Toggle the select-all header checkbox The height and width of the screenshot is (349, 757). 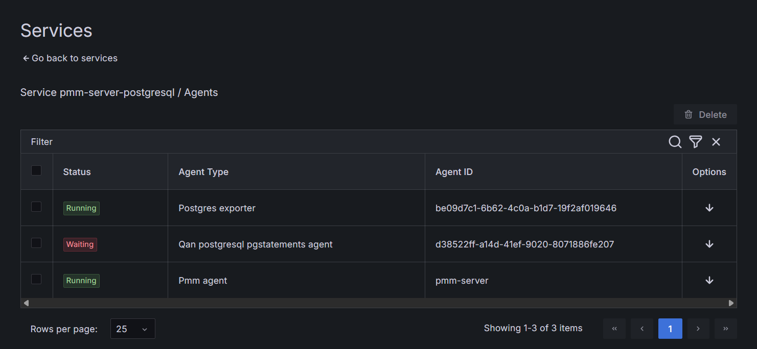click(36, 170)
